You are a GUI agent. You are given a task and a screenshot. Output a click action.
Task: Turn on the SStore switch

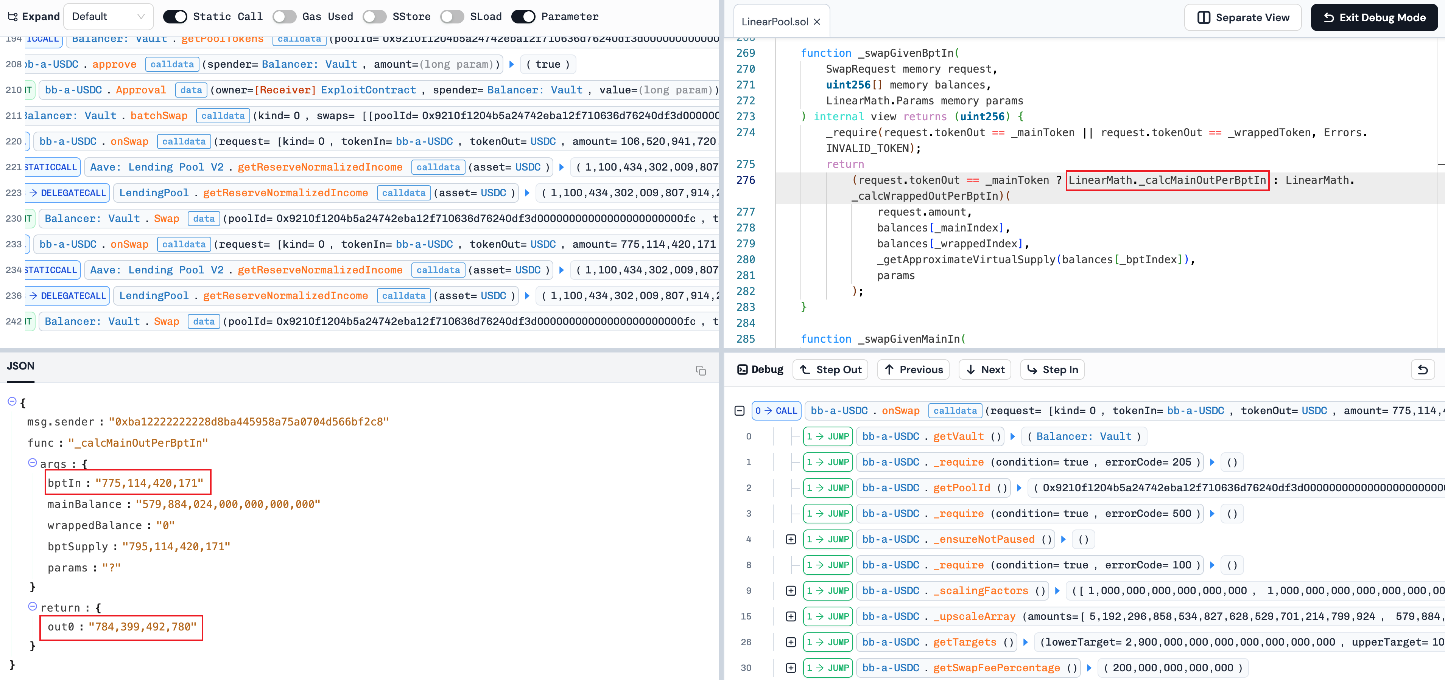pyautogui.click(x=374, y=17)
